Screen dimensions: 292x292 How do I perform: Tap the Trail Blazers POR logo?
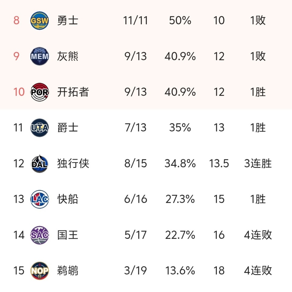click(40, 92)
